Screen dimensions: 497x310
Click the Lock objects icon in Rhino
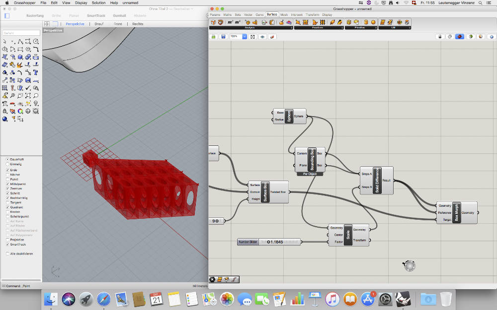click(x=4, y=111)
